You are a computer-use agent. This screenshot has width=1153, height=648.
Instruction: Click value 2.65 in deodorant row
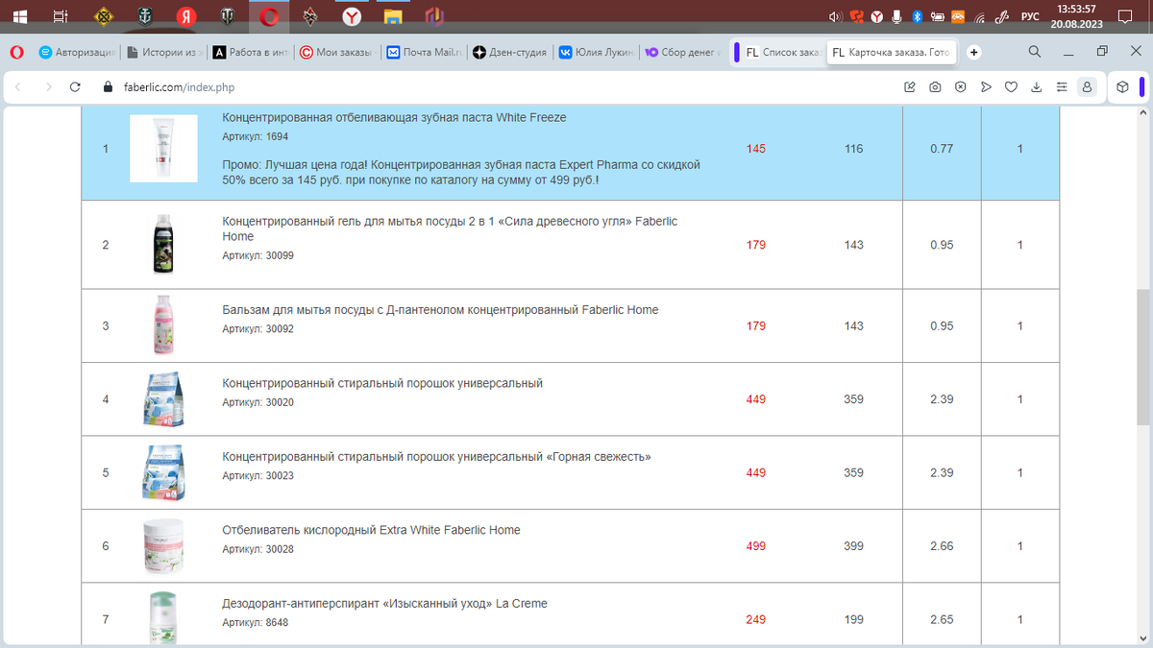pyautogui.click(x=942, y=619)
